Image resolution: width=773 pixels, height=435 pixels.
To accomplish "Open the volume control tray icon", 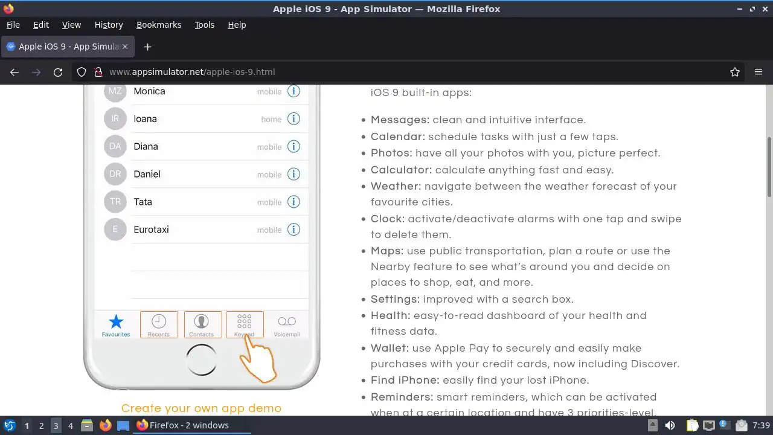I will pyautogui.click(x=670, y=425).
